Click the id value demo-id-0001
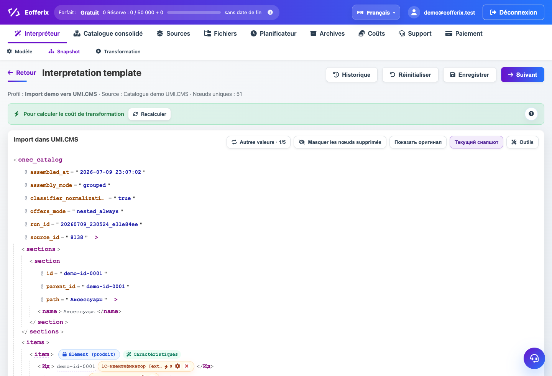The height and width of the screenshot is (376, 552). (x=83, y=274)
